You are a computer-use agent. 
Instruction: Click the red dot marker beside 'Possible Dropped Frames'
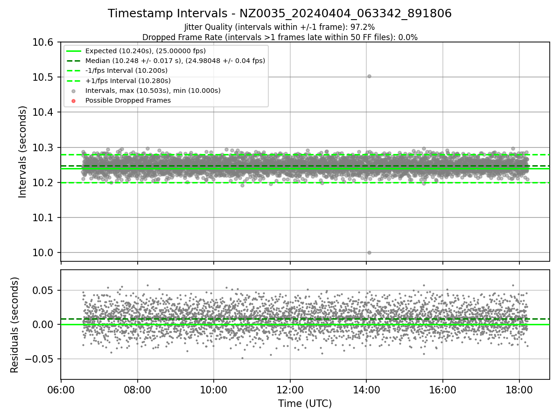coord(73,101)
